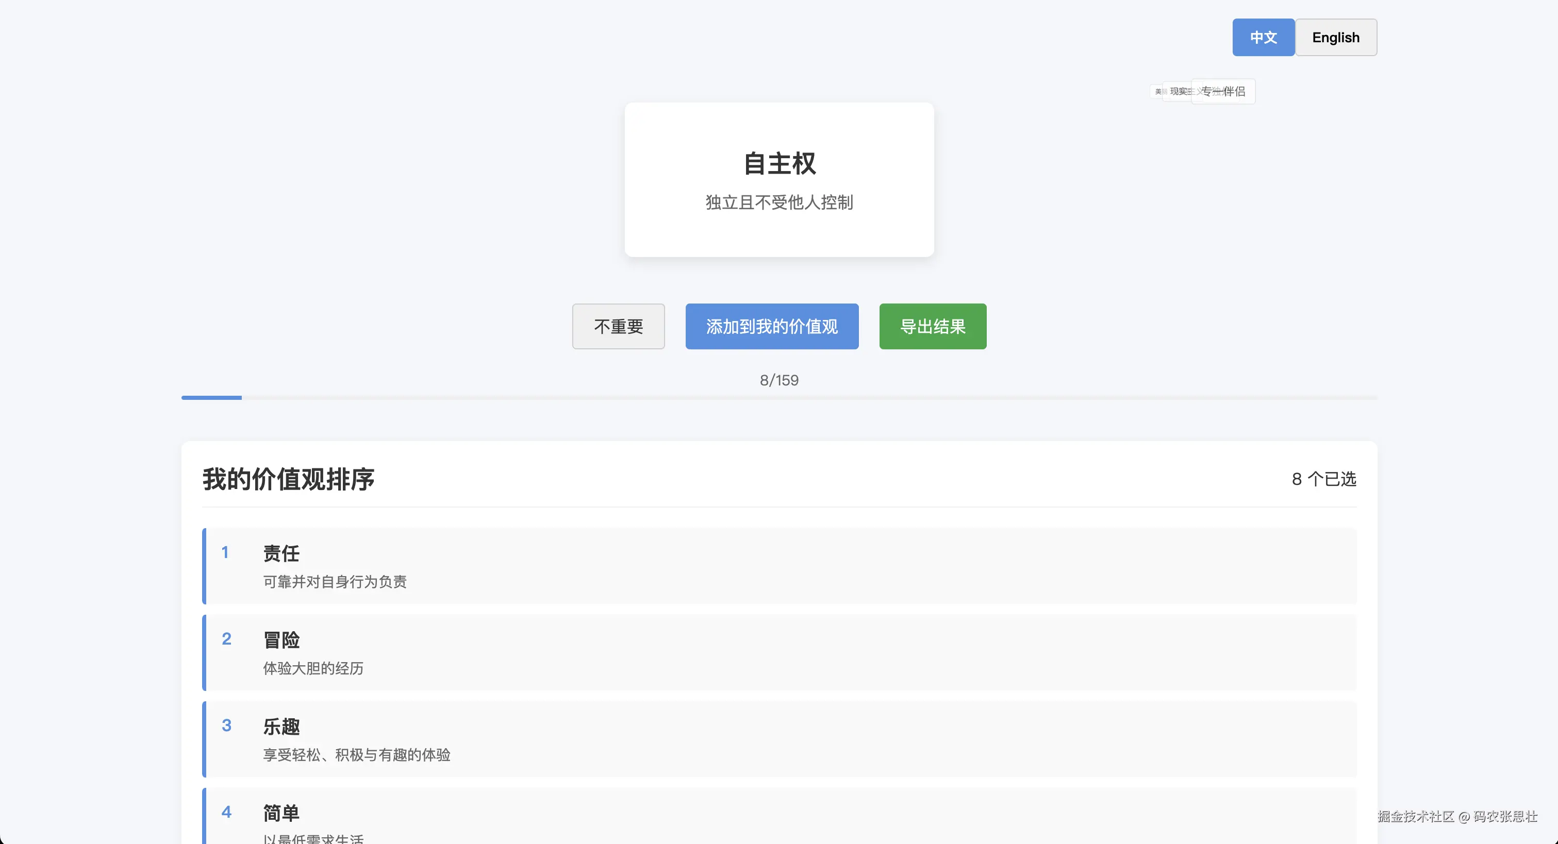Click the card description 独立且不受他人控制
The height and width of the screenshot is (844, 1558).
(x=779, y=202)
